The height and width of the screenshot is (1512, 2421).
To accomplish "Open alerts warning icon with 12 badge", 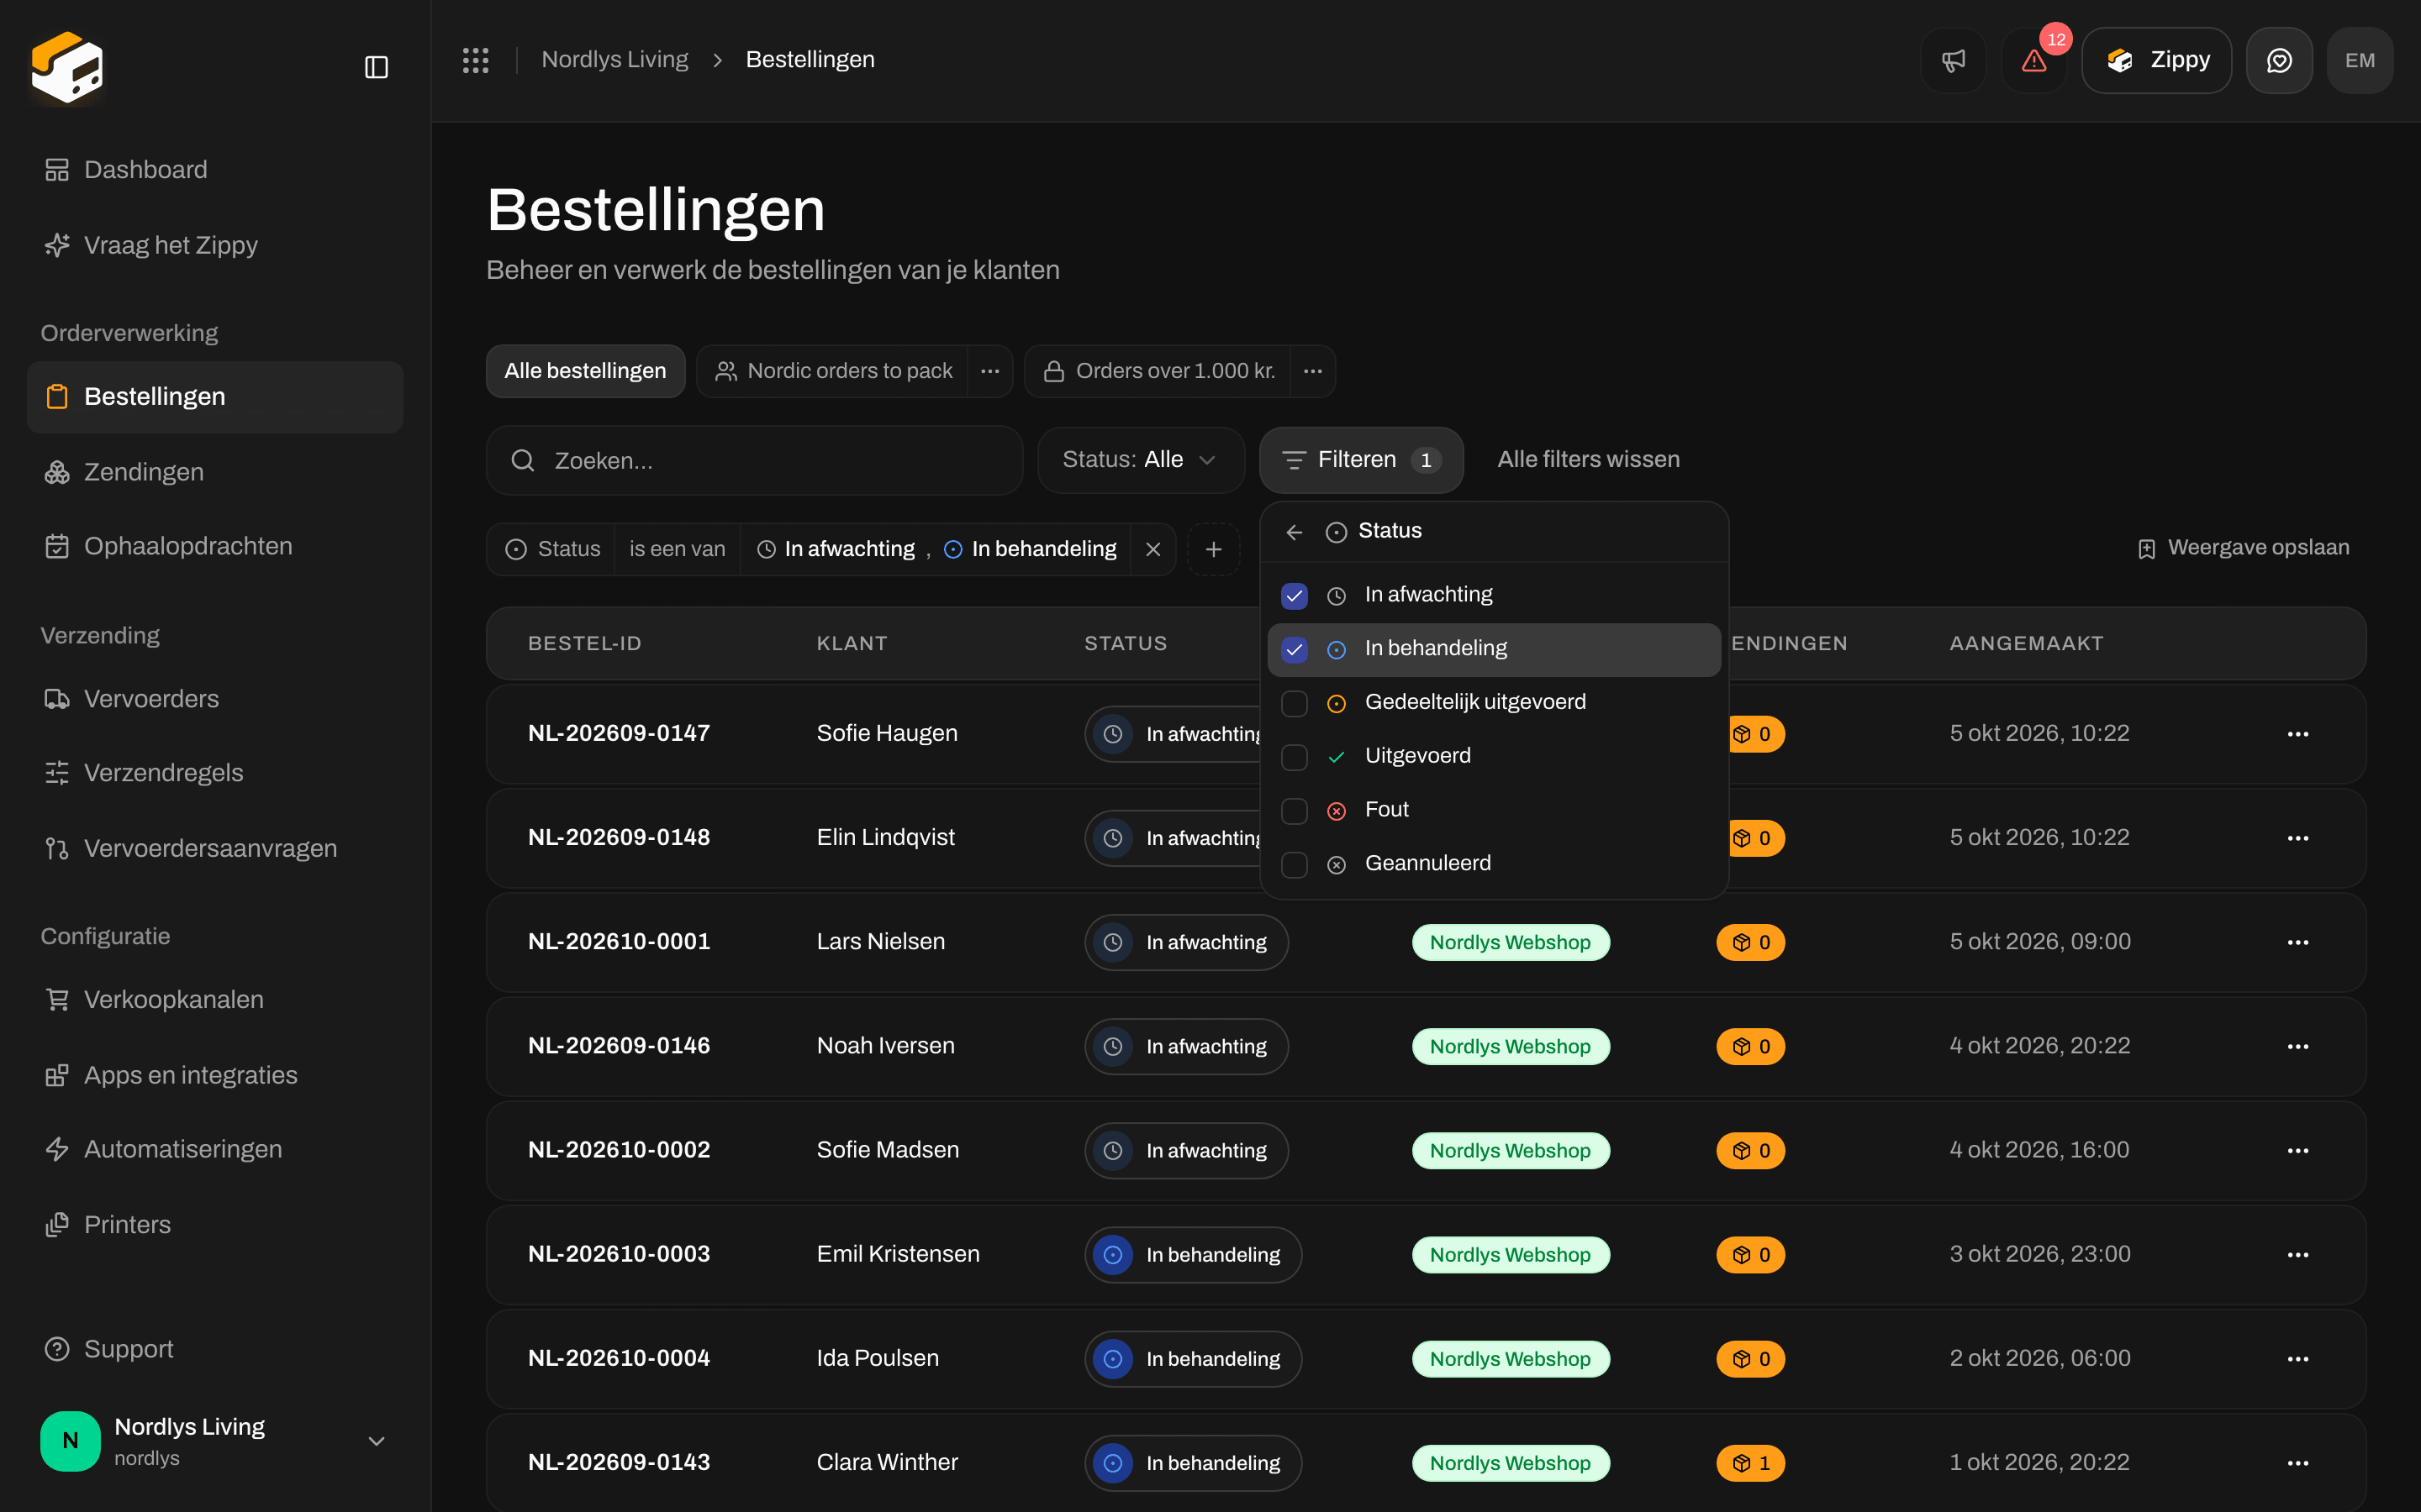I will click(x=2033, y=60).
